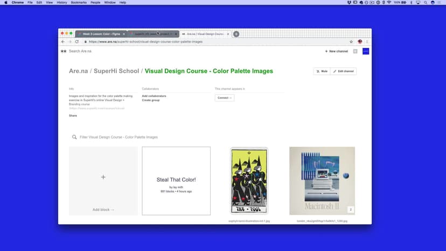Click the Bluetooth icon in menu bar
446x251 pixels.
(411, 2)
